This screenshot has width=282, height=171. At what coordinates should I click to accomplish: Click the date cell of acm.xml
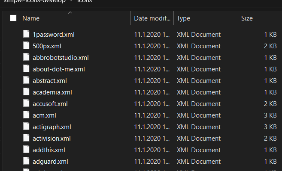[x=152, y=115]
